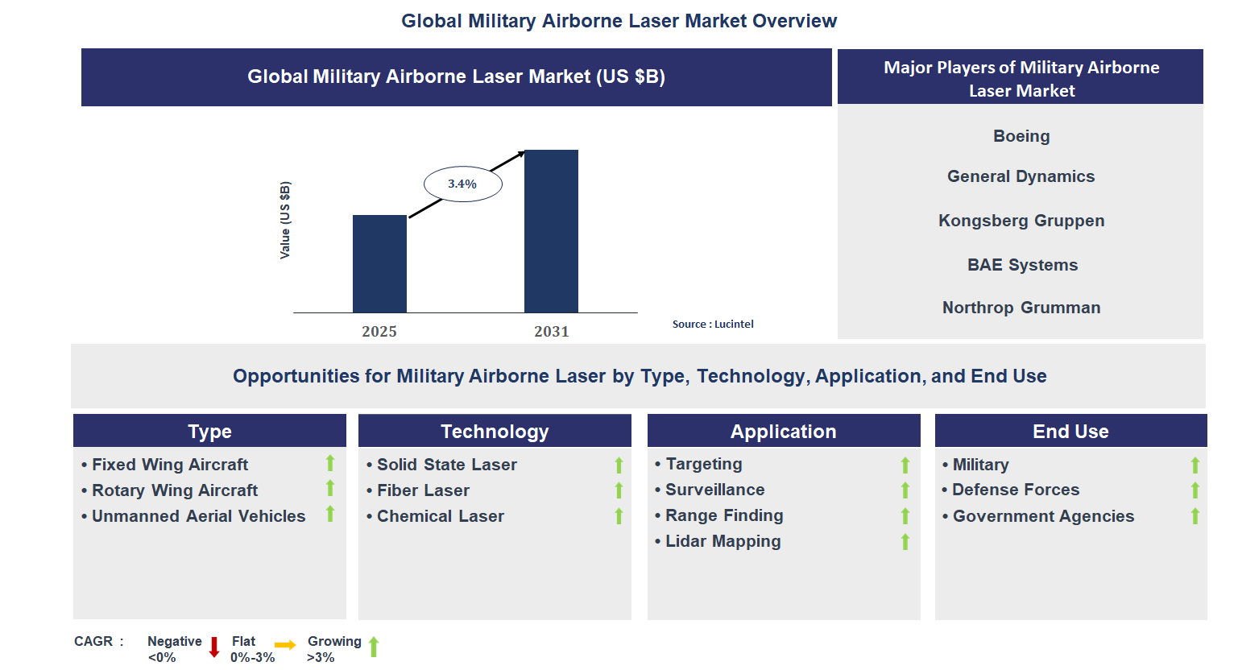1238x670 pixels.
Task: Toggle the arrow next to Government Agencies
Action: point(1194,516)
